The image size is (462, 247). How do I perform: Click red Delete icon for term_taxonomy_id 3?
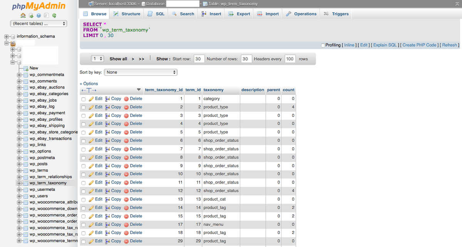point(126,116)
